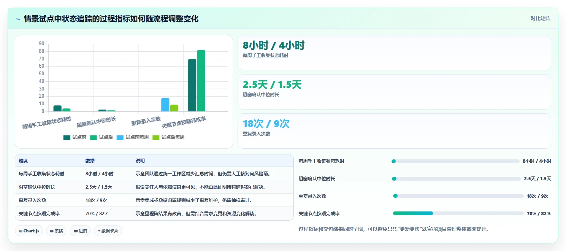Click the lime 试点后每周 legend swatch
This screenshot has height=251, width=566.
coord(156,137)
